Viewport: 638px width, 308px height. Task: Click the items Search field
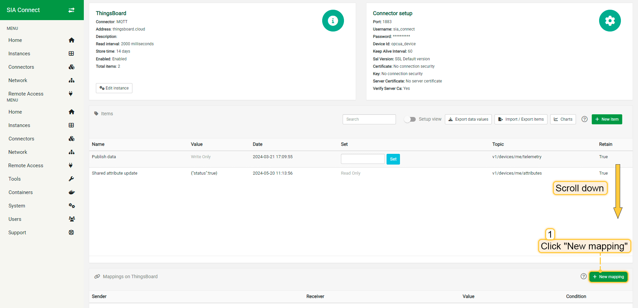[369, 119]
